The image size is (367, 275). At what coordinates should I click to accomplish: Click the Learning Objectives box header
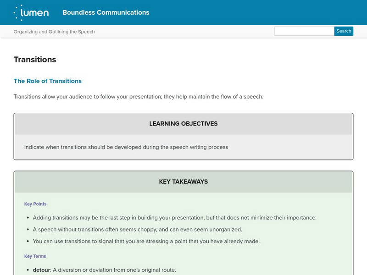pyautogui.click(x=183, y=124)
